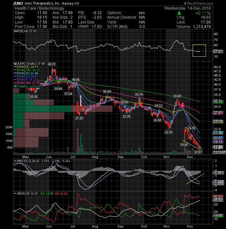This screenshot has width=226, height=229.
Task: Click the MACD histogram -0.361 axis tag
Action: tap(218, 173)
